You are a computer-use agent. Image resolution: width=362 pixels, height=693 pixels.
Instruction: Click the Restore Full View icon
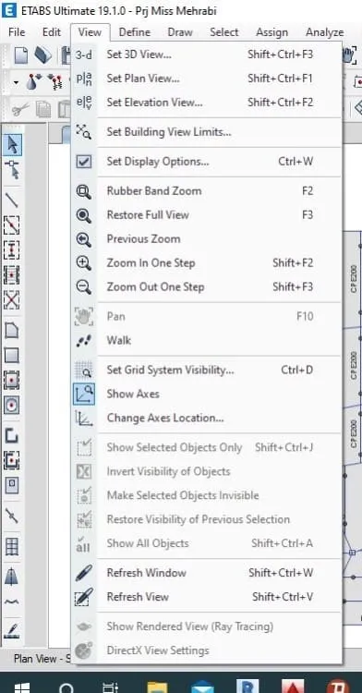pos(83,215)
